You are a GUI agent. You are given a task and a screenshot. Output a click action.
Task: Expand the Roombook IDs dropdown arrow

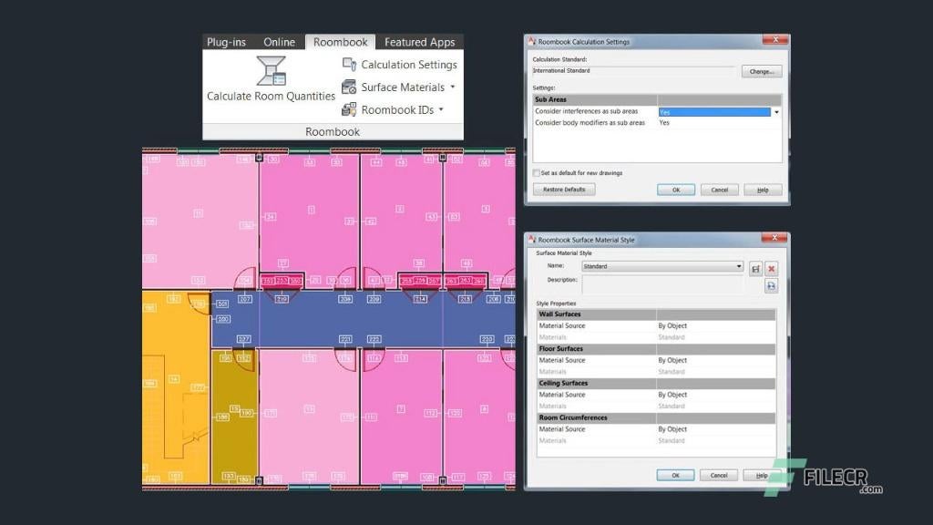(441, 110)
